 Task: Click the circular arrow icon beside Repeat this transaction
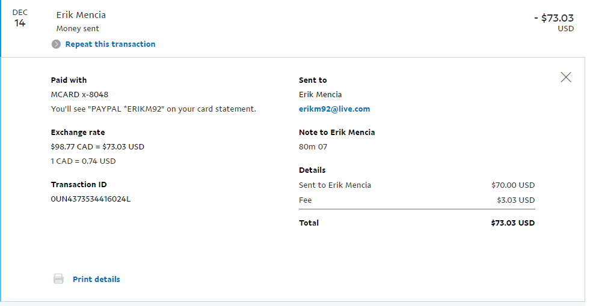tap(56, 44)
